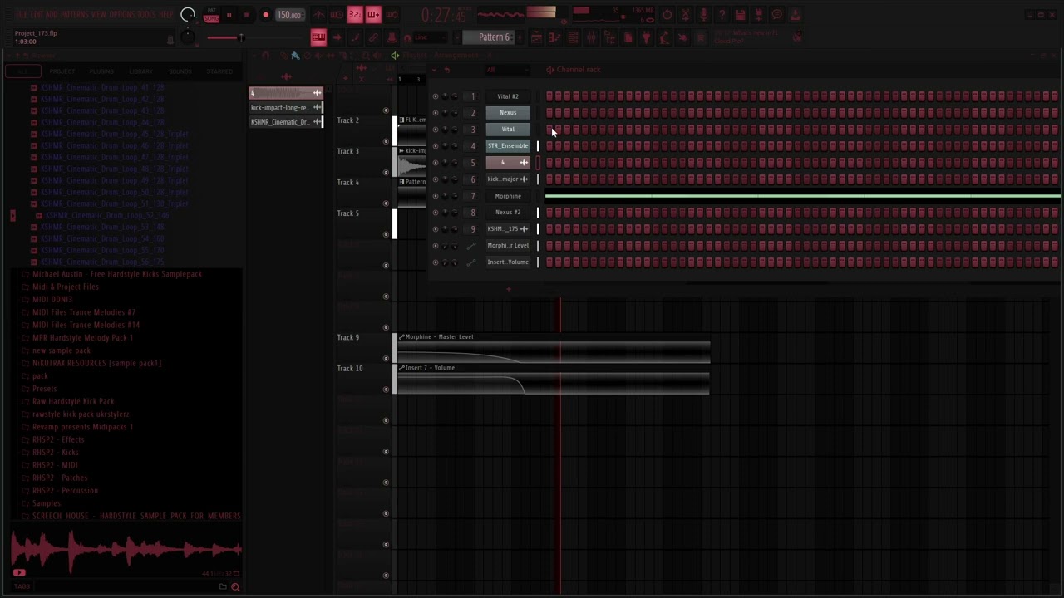Switch browser to the PLUGINS tab
Image resolution: width=1064 pixels, height=598 pixels.
[101, 71]
